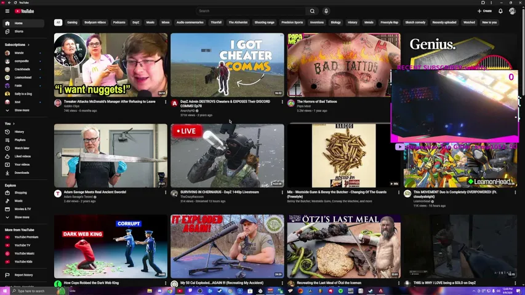Open Watch later in sidebar

tap(23, 148)
